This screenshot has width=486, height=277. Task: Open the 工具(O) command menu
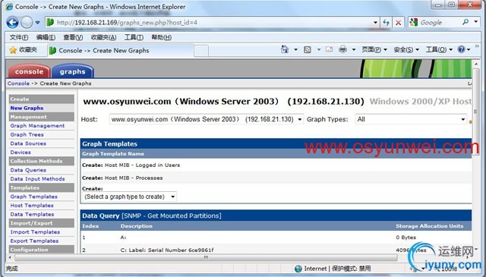[439, 49]
